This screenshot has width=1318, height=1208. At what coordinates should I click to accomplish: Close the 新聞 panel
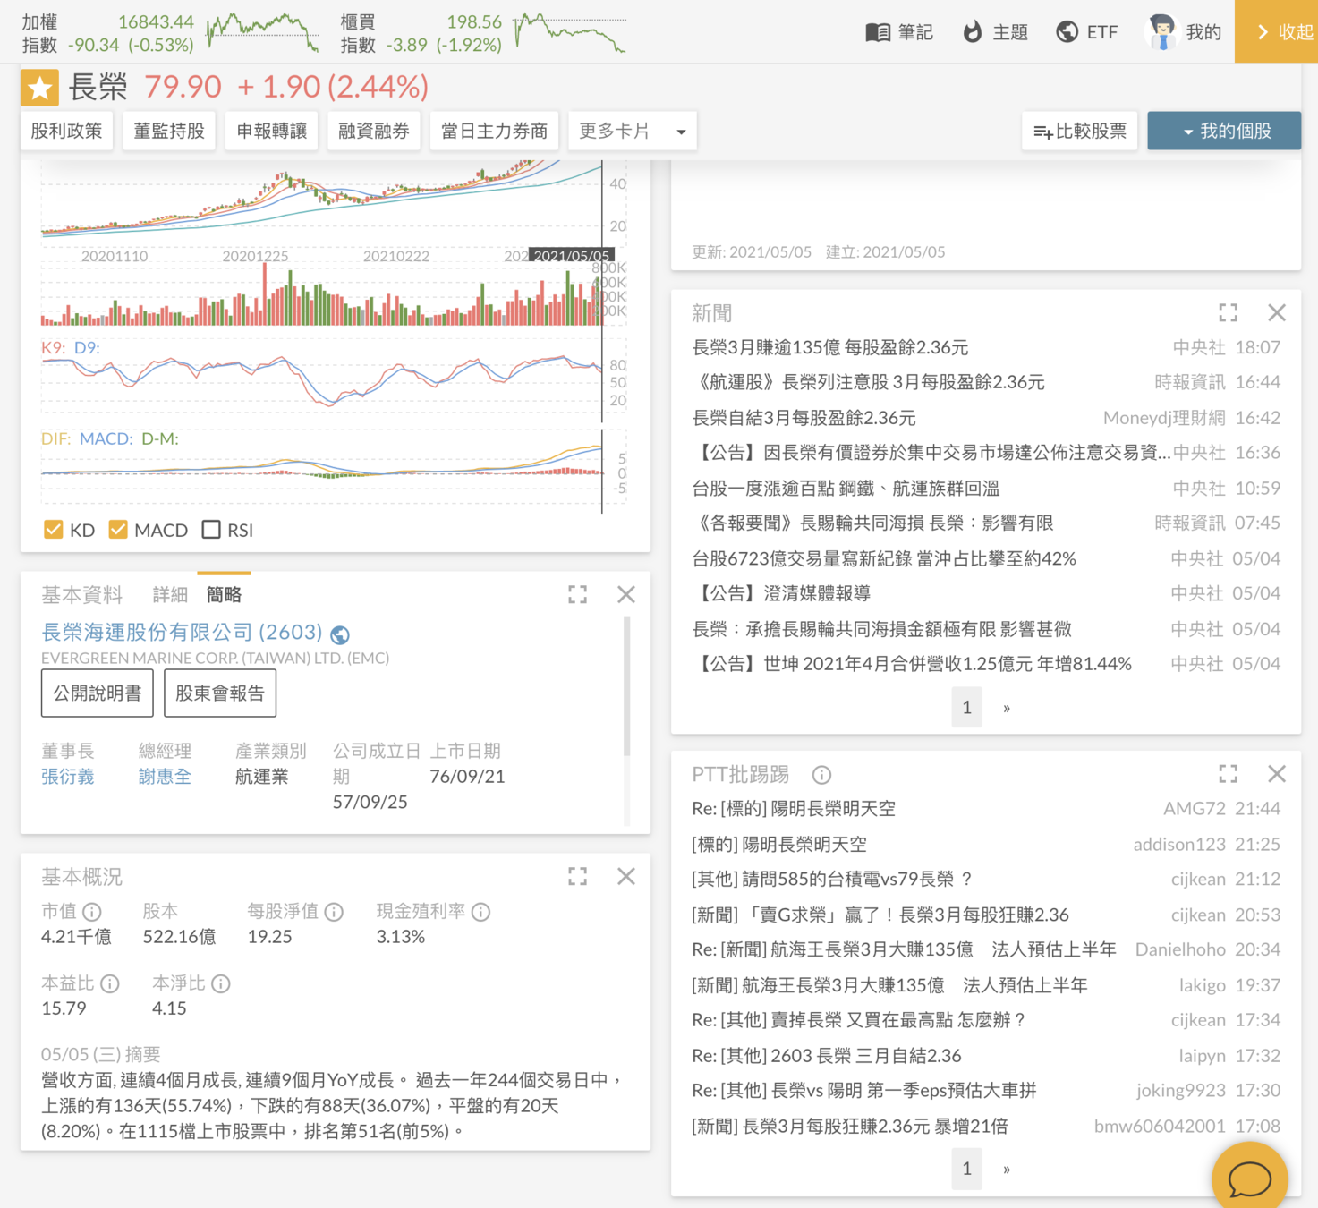tap(1277, 312)
